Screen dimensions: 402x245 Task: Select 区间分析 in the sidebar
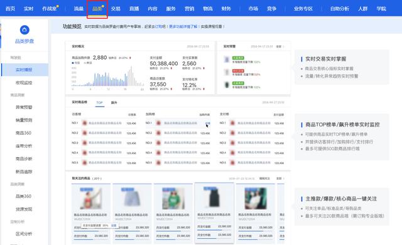(x=24, y=234)
